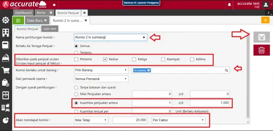Check the Ketiga checkbox
273x131 pixels.
[134, 59]
